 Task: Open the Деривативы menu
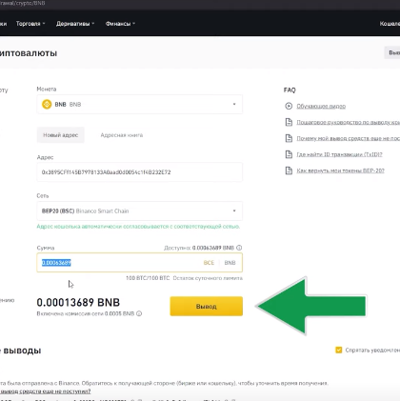tap(75, 24)
